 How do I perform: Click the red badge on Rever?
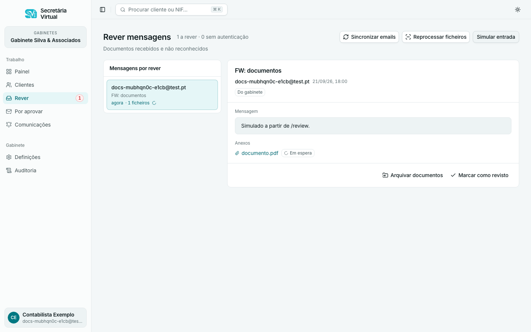80,98
